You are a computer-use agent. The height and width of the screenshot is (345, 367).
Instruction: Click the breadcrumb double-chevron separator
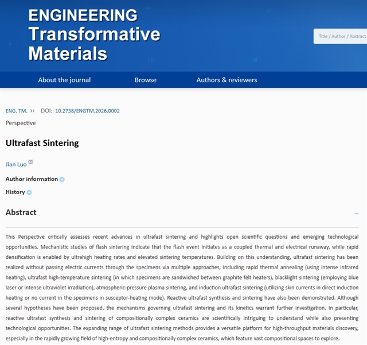click(x=33, y=111)
